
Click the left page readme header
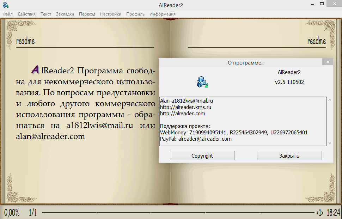pos(25,41)
